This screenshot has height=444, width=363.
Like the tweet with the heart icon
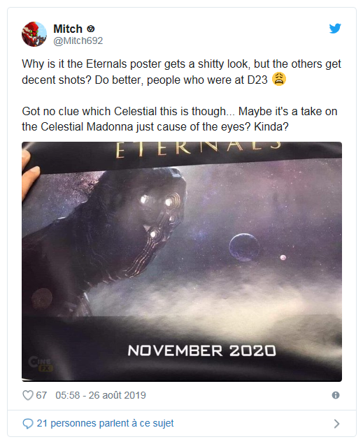point(28,395)
